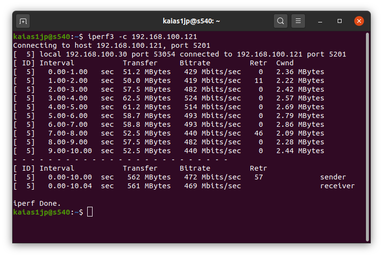Click the 561 MBytes receiver total
This screenshot has width=383, height=257.
(149, 186)
